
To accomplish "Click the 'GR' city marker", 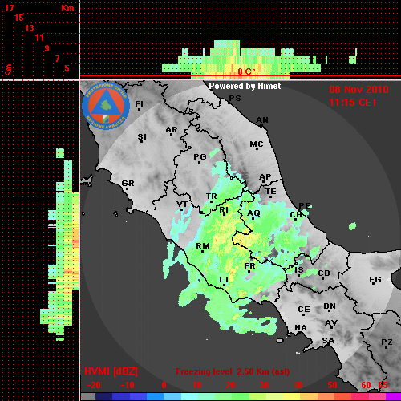I will [128, 184].
